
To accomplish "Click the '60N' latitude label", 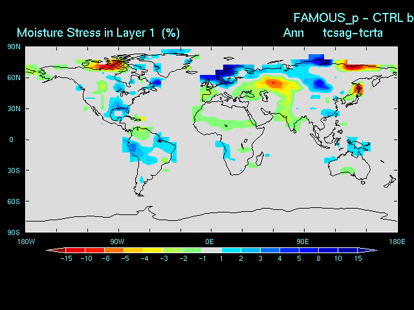I will [14, 77].
